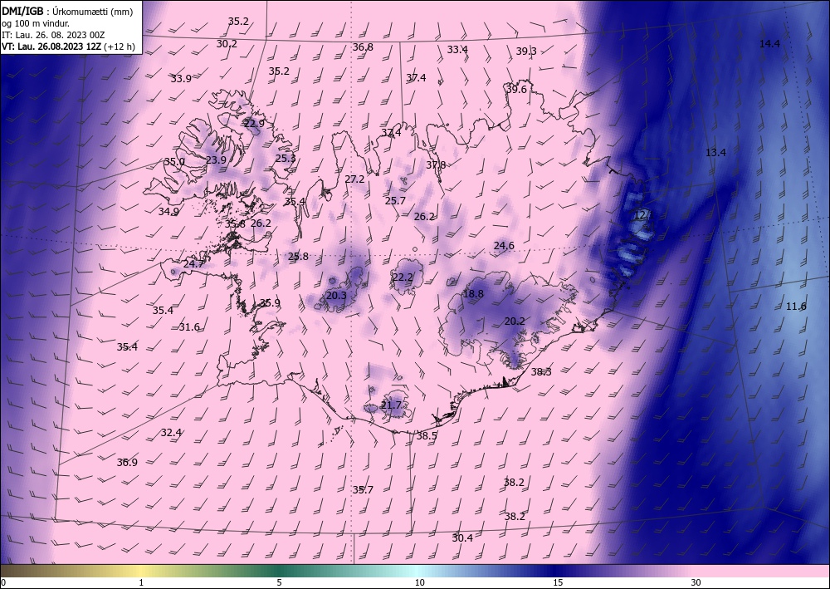Click the 35.9 value label
This screenshot has height=589, width=830.
click(x=270, y=303)
